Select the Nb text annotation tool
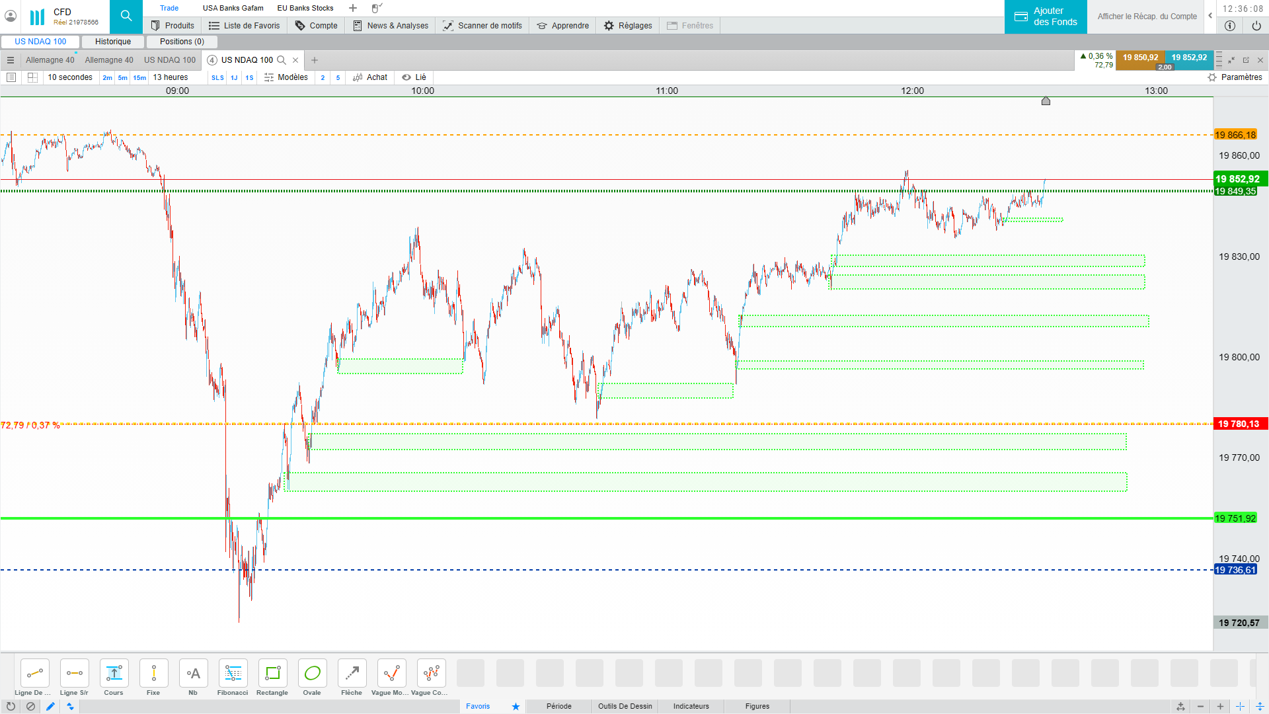Screen dimensions: 1269x714 coord(193,674)
